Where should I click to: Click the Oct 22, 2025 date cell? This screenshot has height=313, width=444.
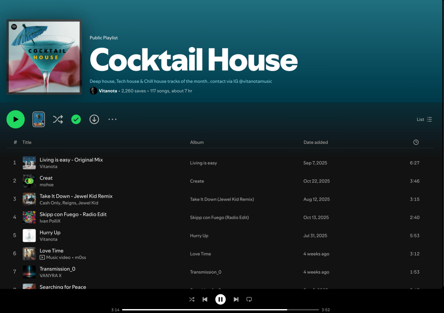(316, 181)
